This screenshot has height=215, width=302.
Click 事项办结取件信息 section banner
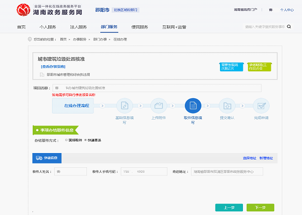(x=56, y=130)
